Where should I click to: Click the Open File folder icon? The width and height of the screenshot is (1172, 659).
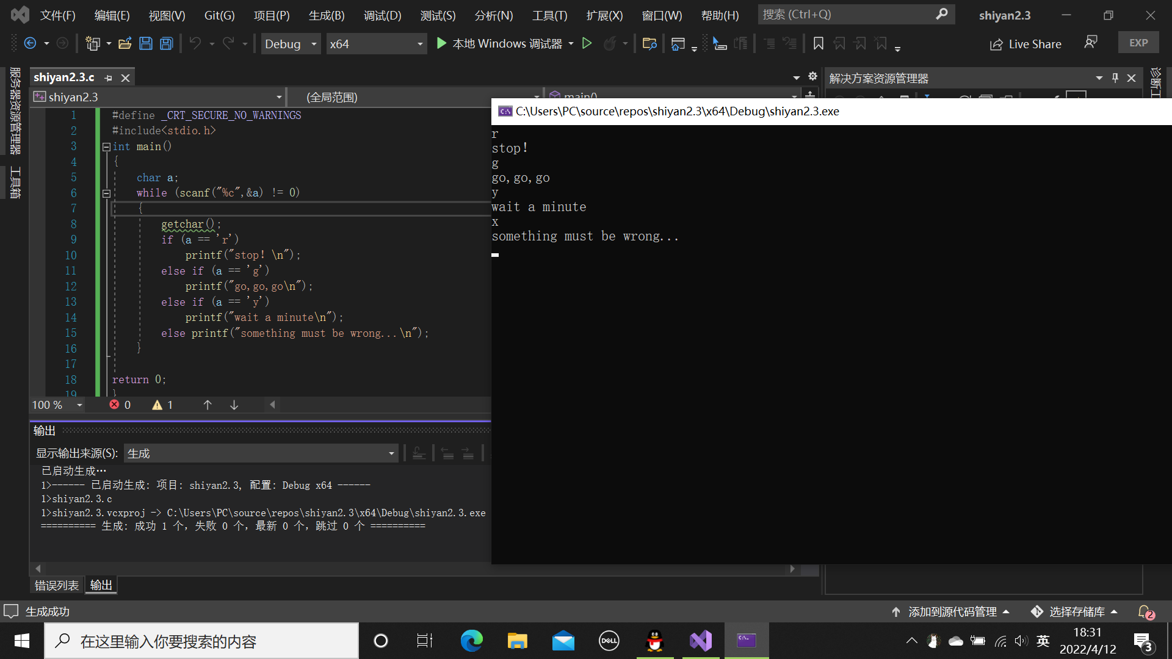(x=125, y=43)
